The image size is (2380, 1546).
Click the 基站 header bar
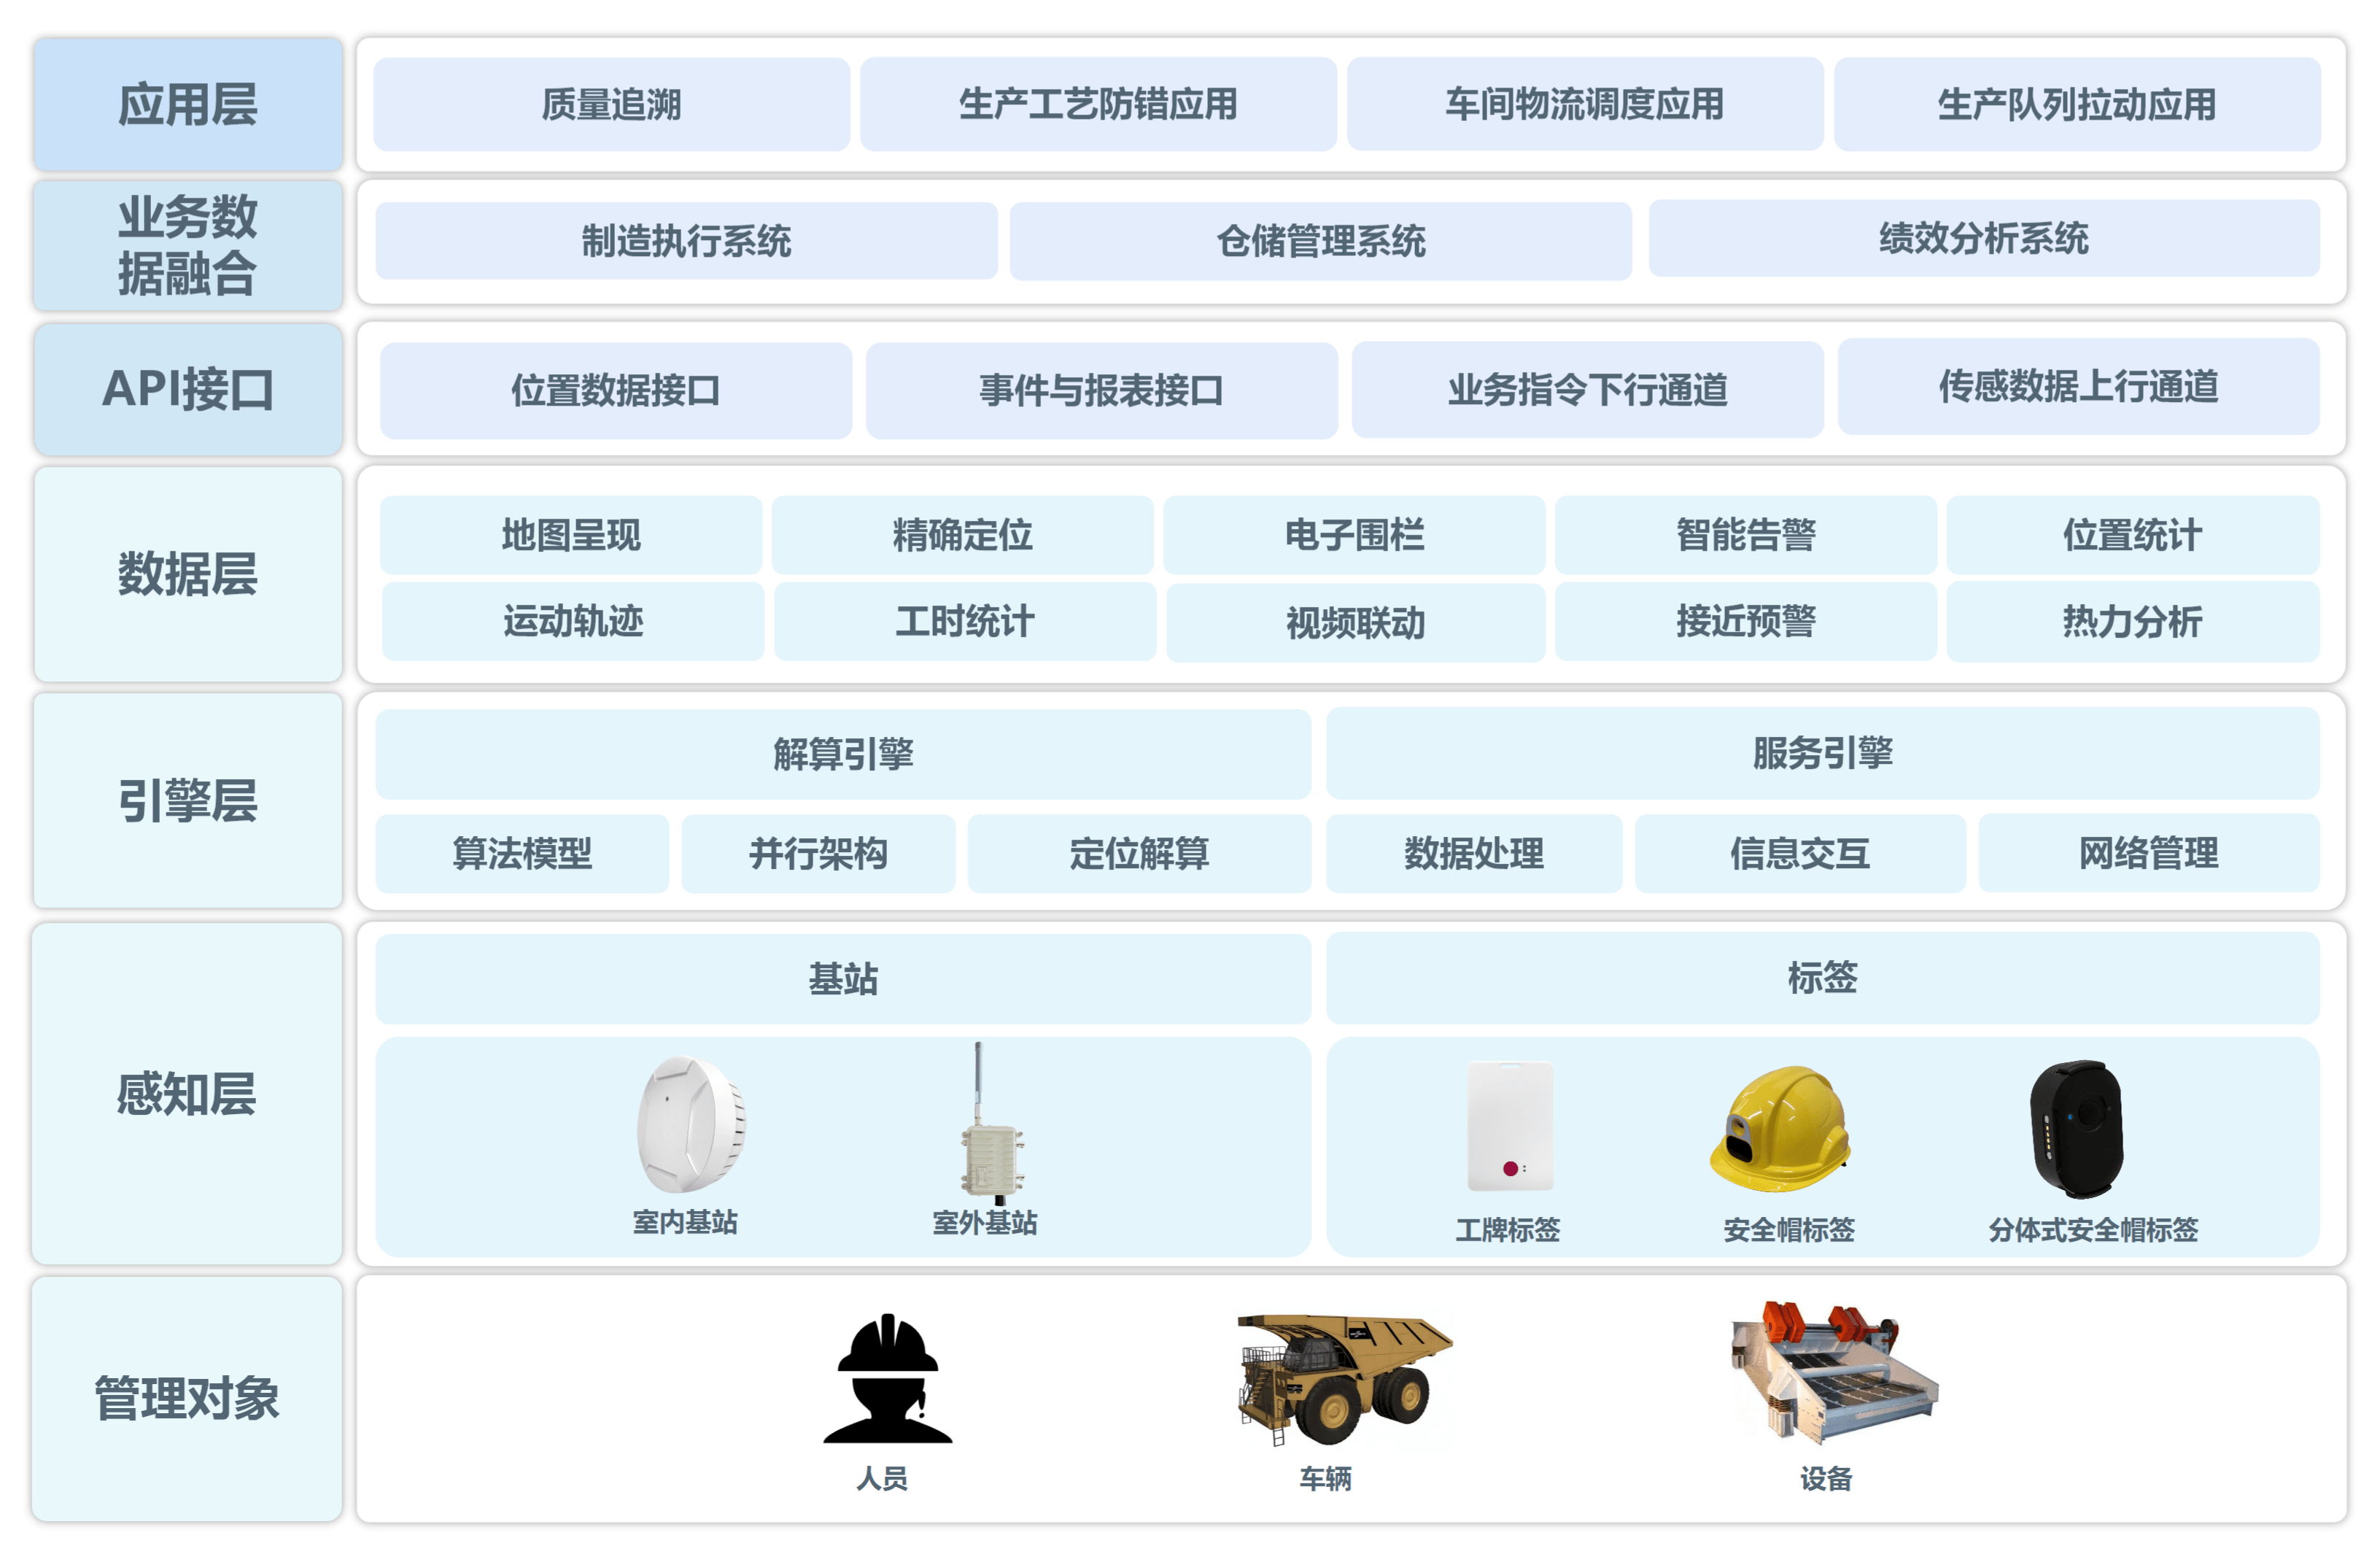pyautogui.click(x=843, y=979)
